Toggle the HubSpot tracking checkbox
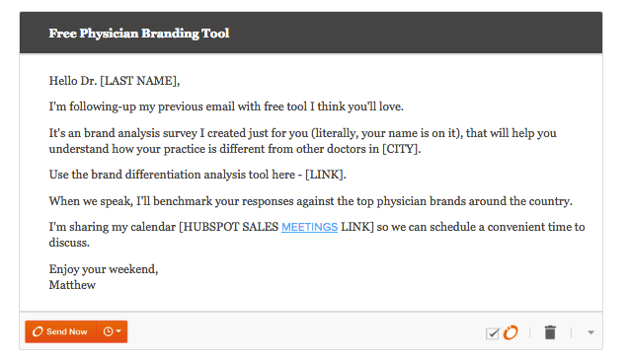This screenshot has width=630, height=359. 493,333
